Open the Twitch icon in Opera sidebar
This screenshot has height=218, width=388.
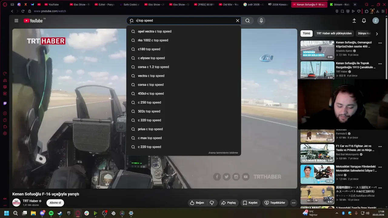point(5,104)
